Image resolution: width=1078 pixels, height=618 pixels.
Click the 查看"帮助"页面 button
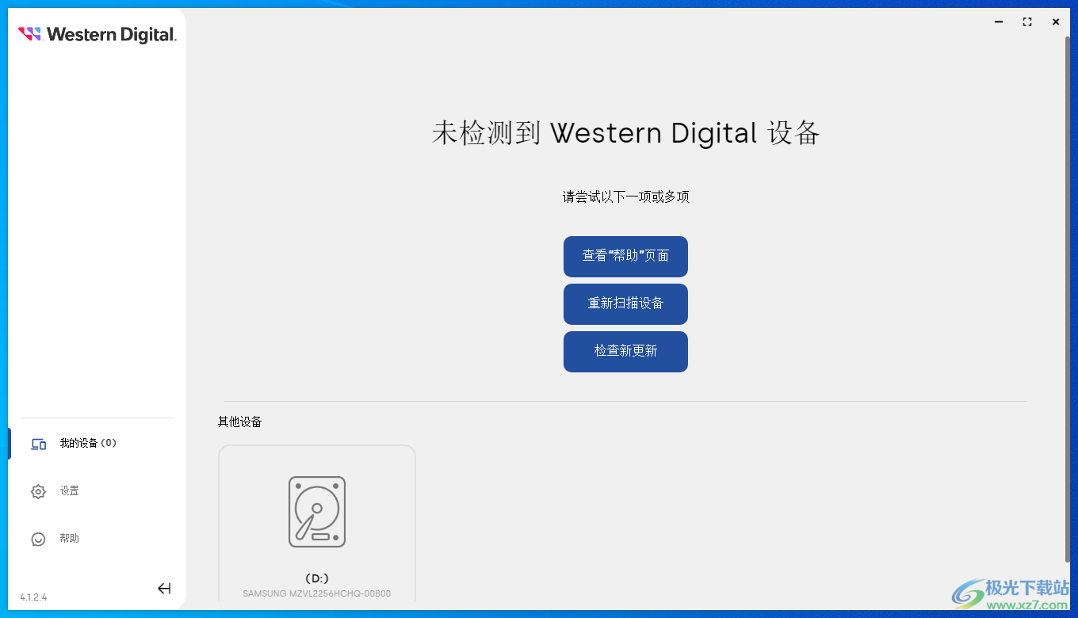click(625, 256)
